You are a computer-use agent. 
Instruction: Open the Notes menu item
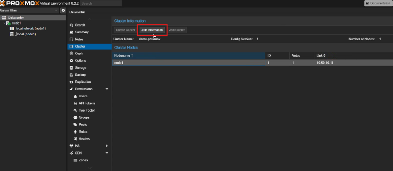(x=80, y=39)
